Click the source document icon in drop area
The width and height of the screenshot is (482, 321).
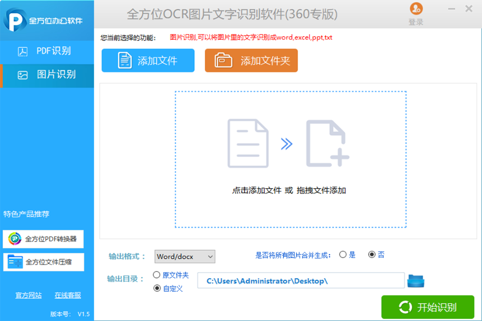pos(248,144)
